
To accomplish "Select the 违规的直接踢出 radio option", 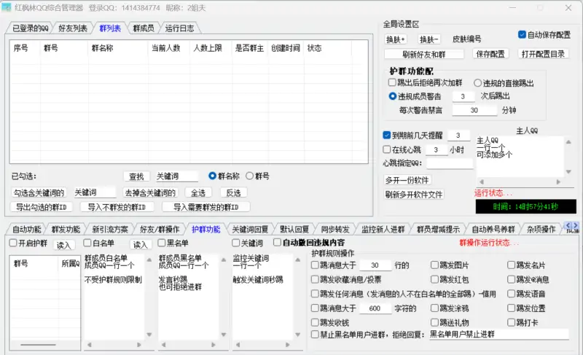I will coord(478,83).
